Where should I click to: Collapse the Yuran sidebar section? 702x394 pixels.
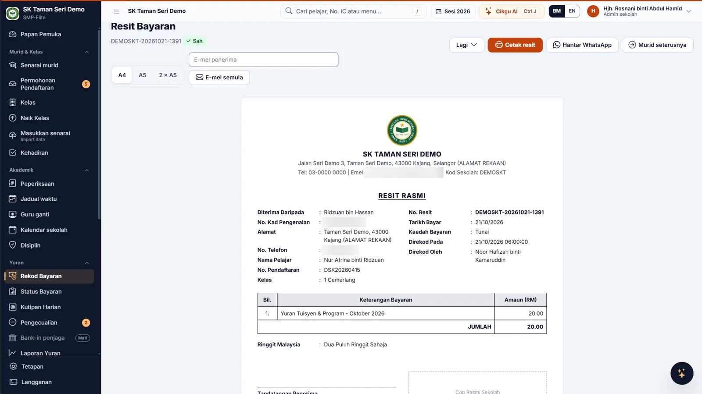[87, 263]
